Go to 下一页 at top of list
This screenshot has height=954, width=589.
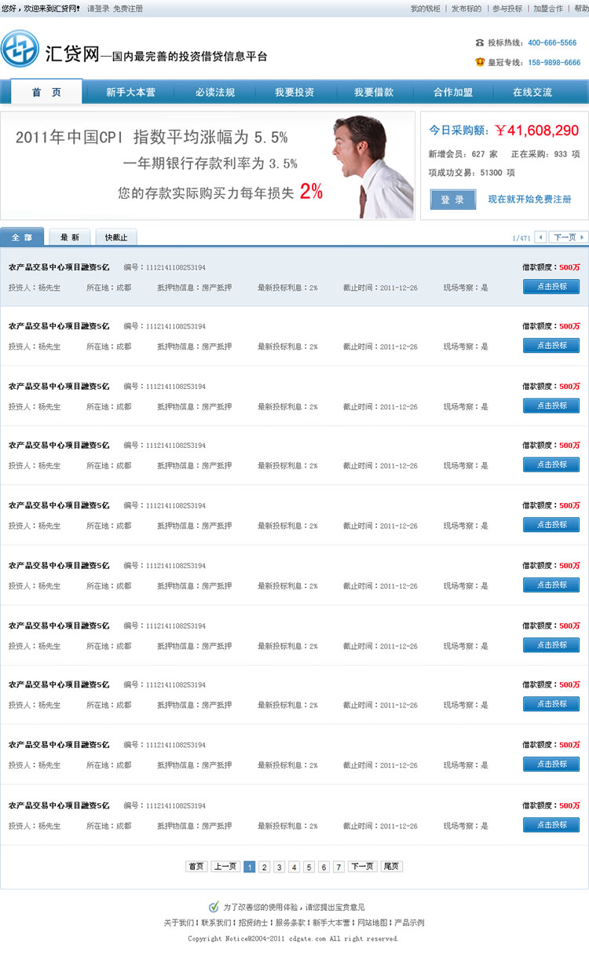569,237
